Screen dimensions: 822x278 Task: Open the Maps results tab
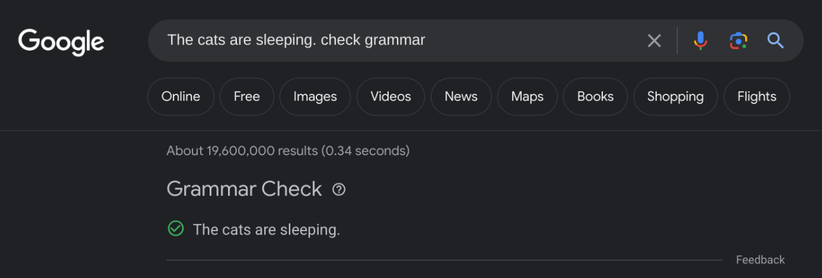(527, 97)
